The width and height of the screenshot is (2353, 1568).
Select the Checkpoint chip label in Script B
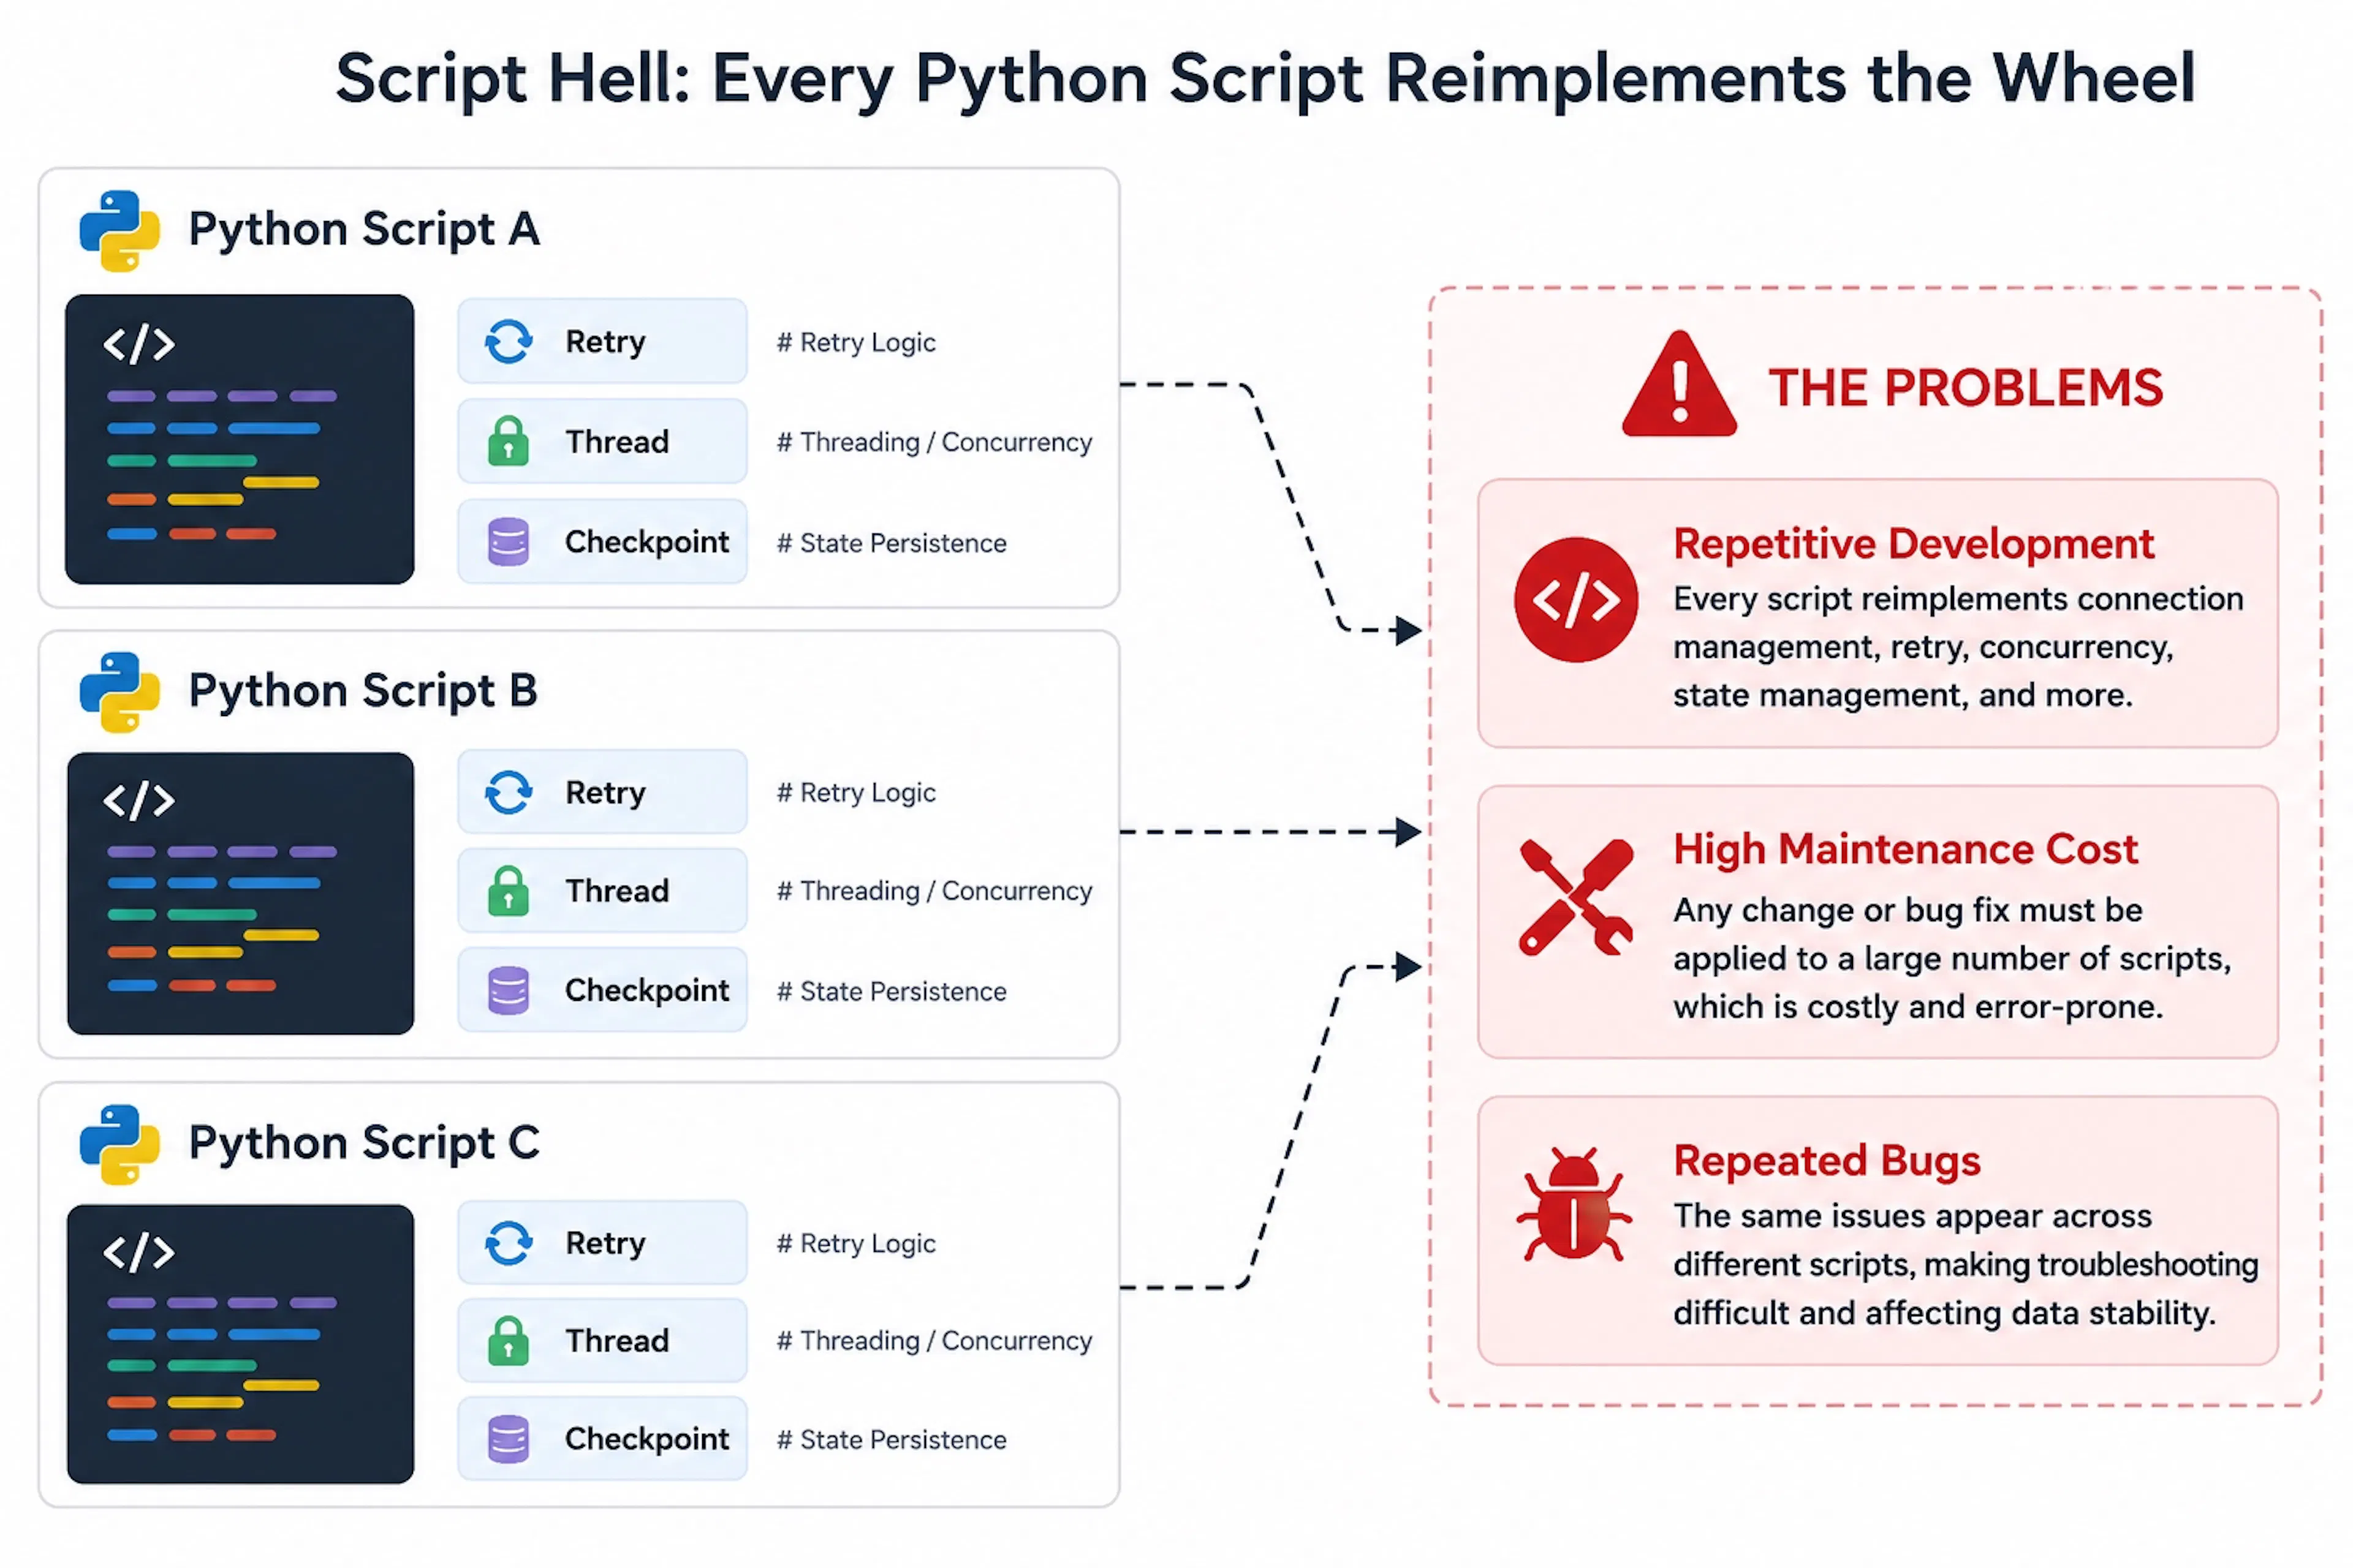point(647,991)
